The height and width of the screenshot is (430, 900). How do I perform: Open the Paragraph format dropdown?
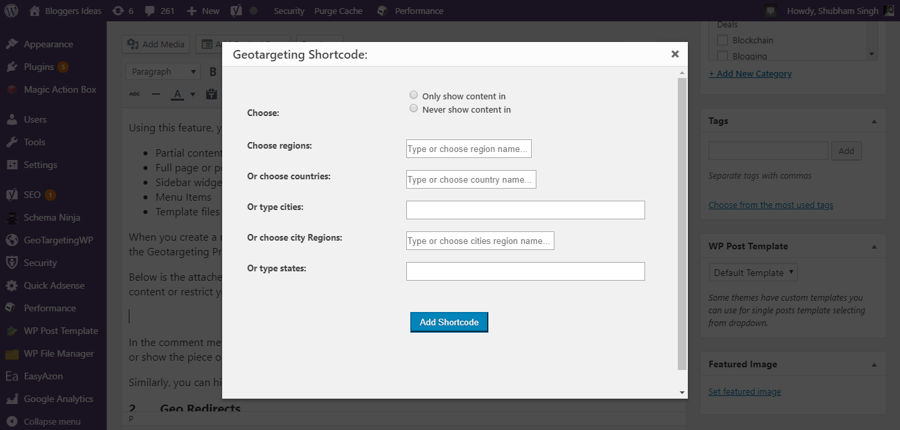point(163,72)
